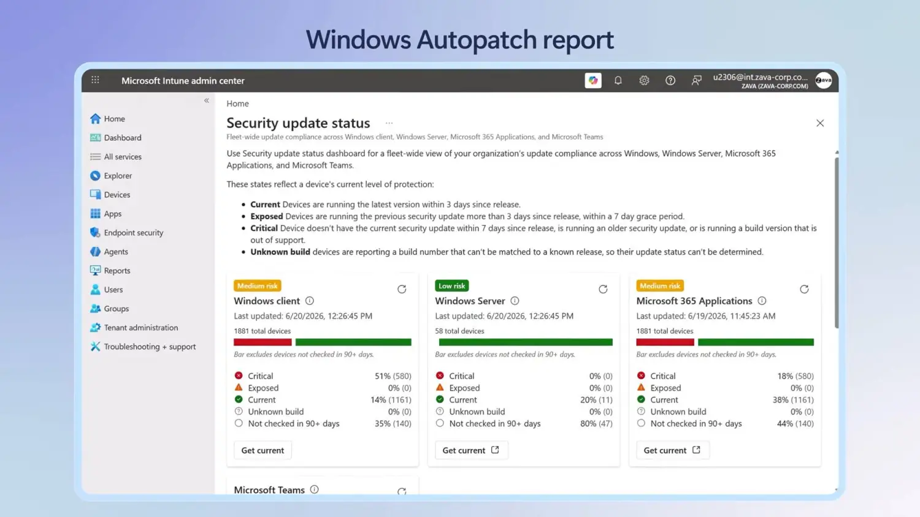Click "58 total devices" on Windows Server

click(x=459, y=331)
